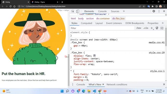Viewport: 167px width, 94px height.
Task: Click the space-between justify-content value
Action: coord(105,62)
